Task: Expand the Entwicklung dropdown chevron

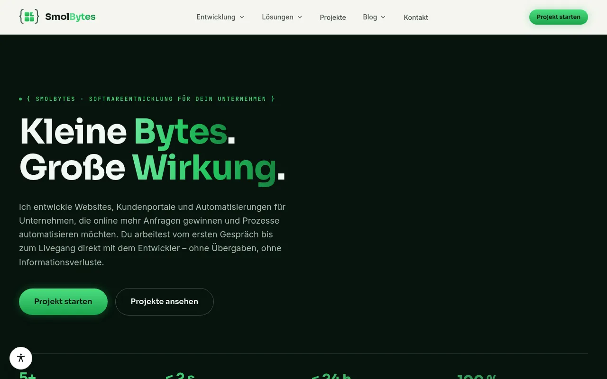Action: pyautogui.click(x=242, y=17)
